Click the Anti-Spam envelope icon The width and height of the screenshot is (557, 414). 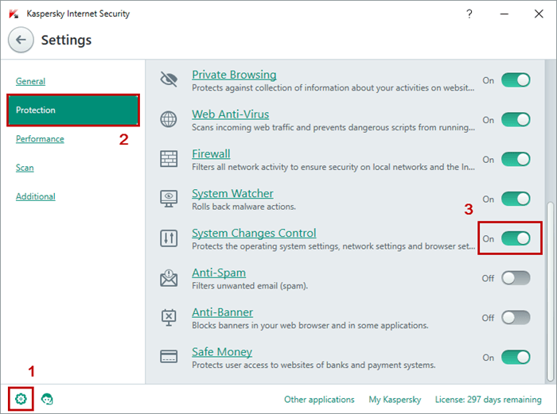[x=169, y=278]
